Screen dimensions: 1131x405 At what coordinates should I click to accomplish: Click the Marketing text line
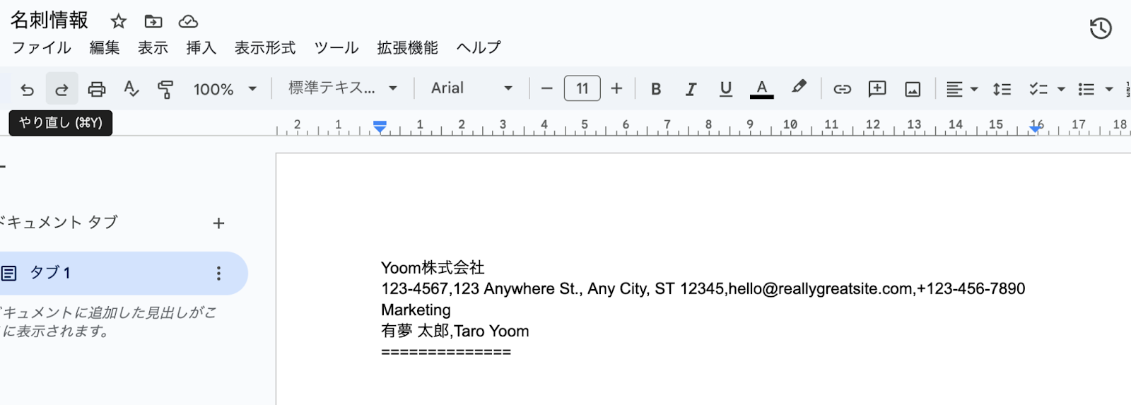[416, 310]
